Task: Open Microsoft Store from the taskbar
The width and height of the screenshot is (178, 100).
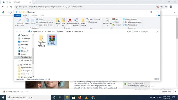Action: click(x=73, y=97)
